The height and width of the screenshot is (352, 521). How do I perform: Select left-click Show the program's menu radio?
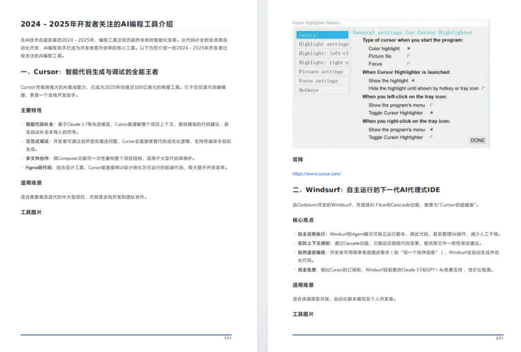431,105
